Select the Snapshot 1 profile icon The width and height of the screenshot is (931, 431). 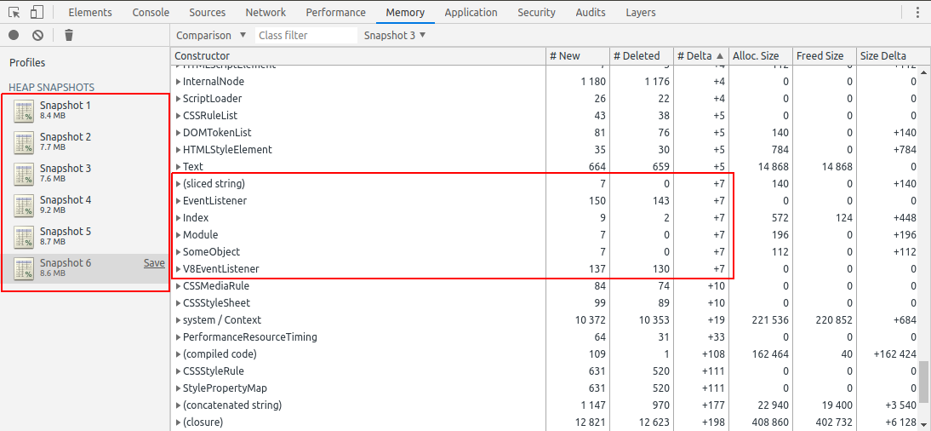tap(24, 111)
